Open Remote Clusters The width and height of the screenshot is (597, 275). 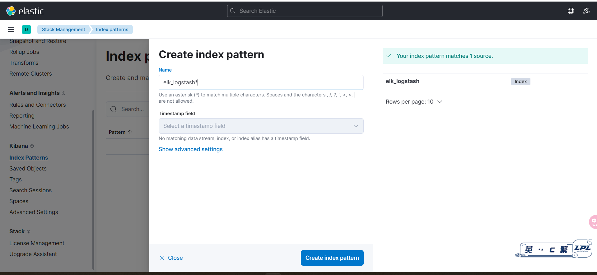[x=30, y=74]
